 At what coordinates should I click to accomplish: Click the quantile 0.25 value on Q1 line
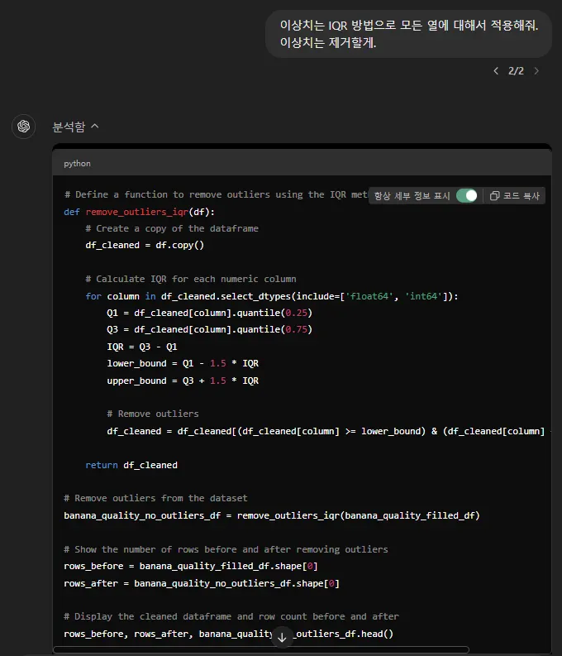(296, 313)
